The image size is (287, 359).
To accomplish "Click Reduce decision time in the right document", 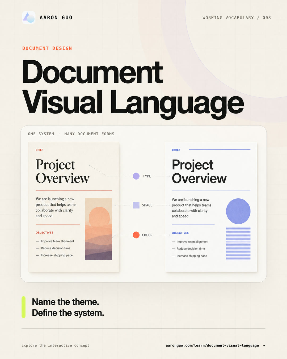I will point(191,249).
